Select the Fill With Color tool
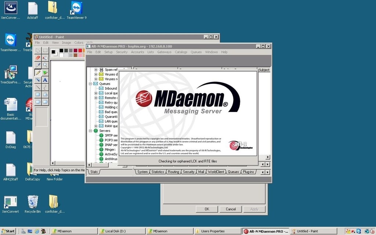Image resolution: width=376 pixels, height=235 pixels. click(45, 58)
